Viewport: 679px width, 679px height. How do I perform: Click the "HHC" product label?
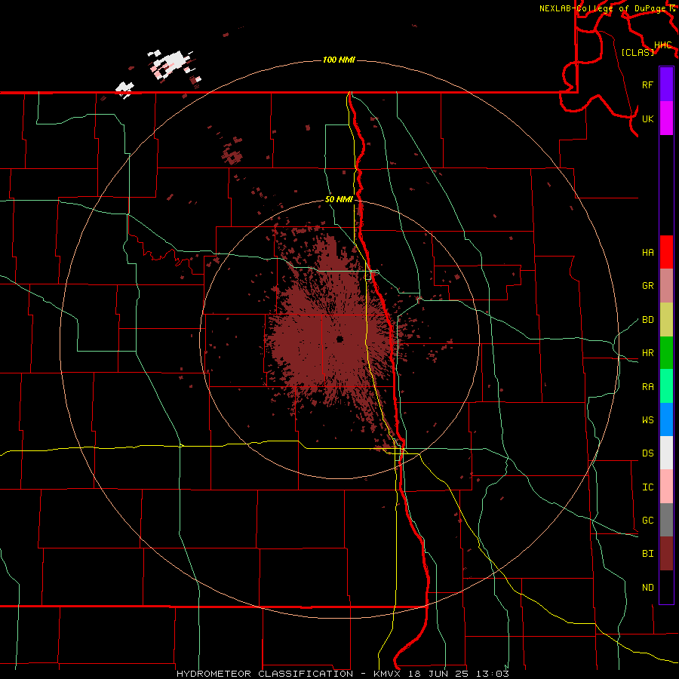click(x=662, y=45)
